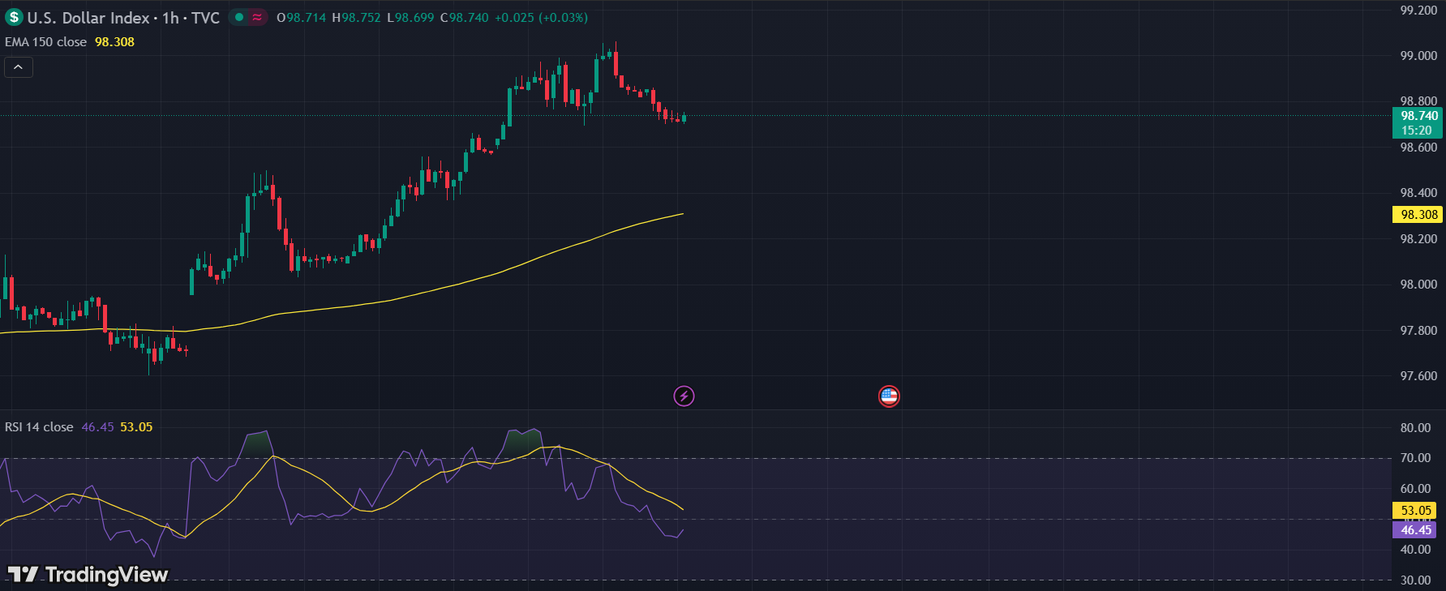
Task: Click the 99.000 level on price axis
Action: 1418,56
